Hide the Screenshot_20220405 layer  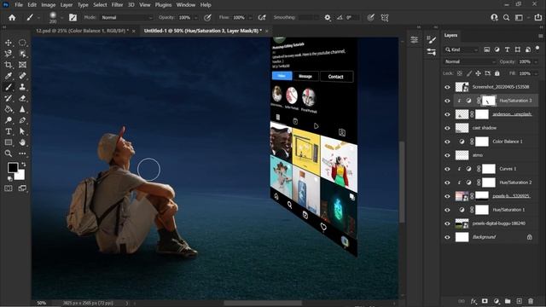click(x=447, y=87)
